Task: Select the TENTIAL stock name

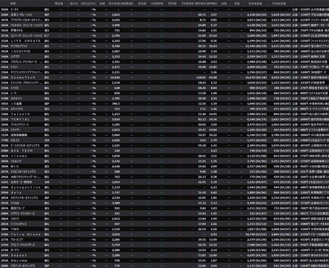Action: pyautogui.click(x=21, y=119)
